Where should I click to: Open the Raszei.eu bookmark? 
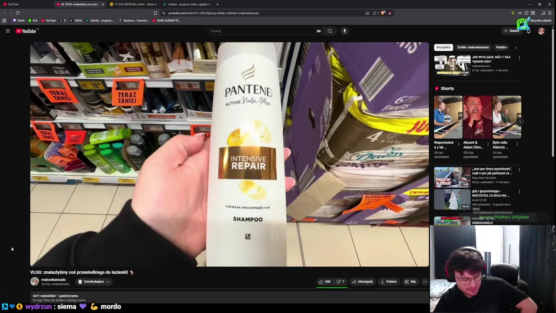coord(133,20)
